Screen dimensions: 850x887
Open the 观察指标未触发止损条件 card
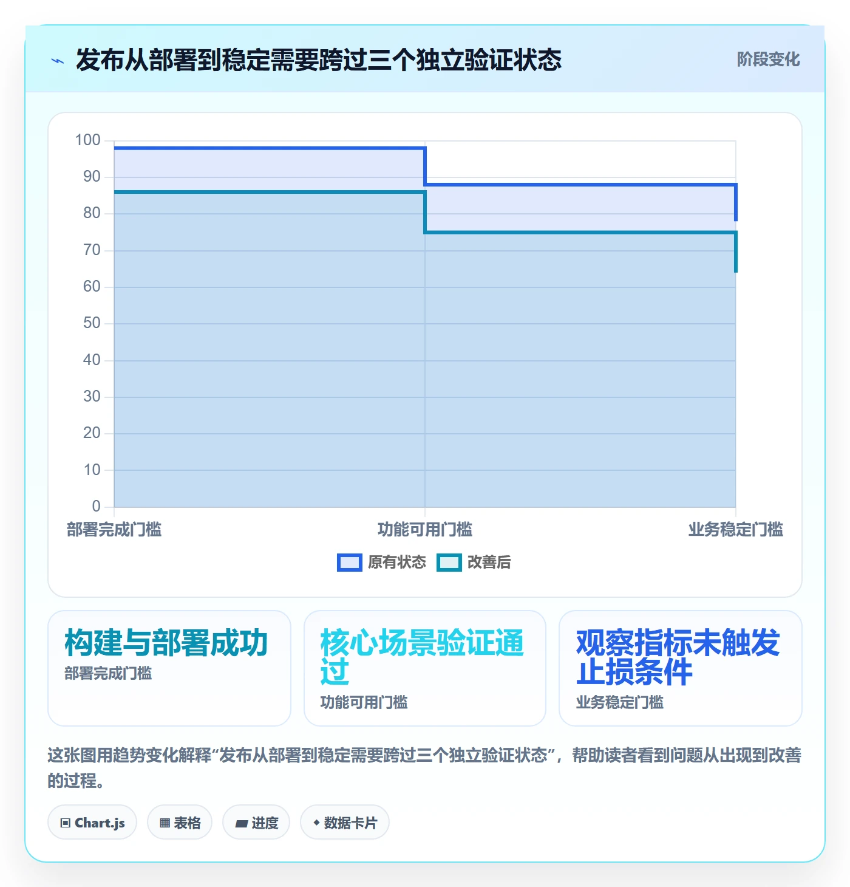[681, 668]
